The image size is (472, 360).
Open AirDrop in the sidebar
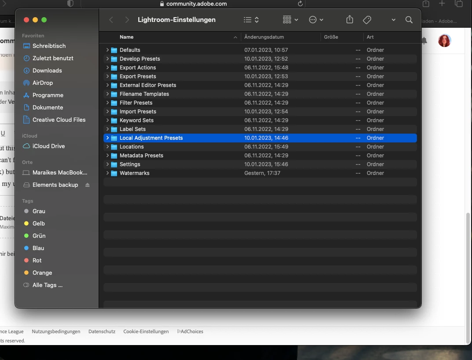(x=42, y=83)
